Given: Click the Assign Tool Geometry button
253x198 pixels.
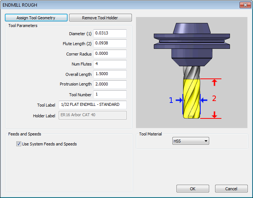Looking at the screenshot, I should click(36, 18).
